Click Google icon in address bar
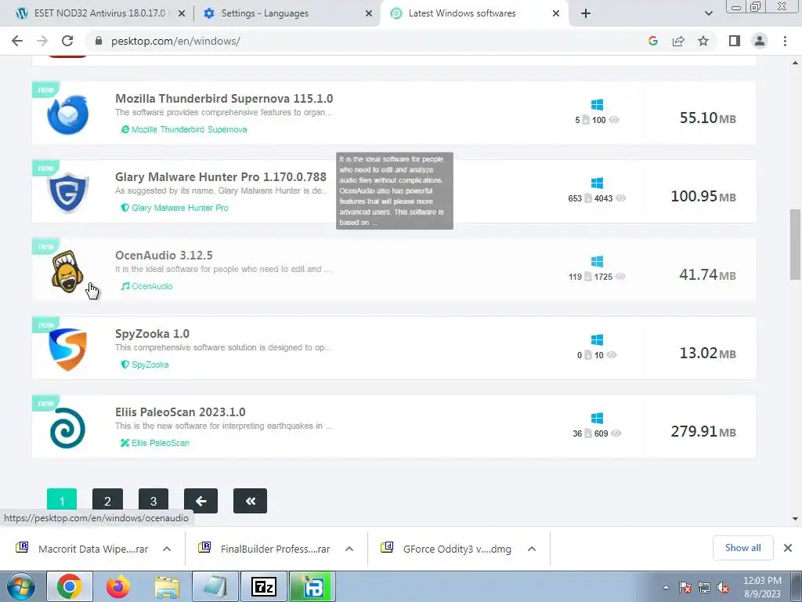 [652, 41]
